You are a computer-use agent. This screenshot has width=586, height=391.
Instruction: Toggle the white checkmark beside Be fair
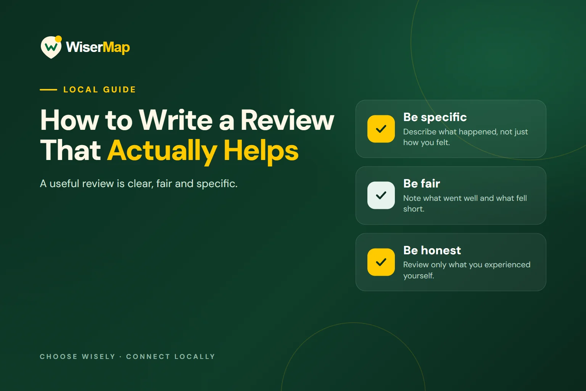click(381, 195)
